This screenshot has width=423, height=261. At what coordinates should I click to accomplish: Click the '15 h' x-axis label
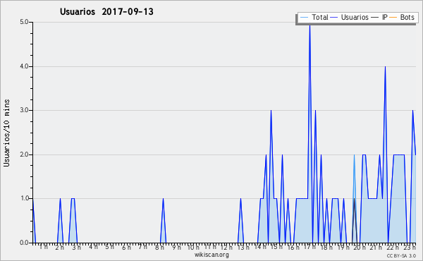(x=276, y=247)
